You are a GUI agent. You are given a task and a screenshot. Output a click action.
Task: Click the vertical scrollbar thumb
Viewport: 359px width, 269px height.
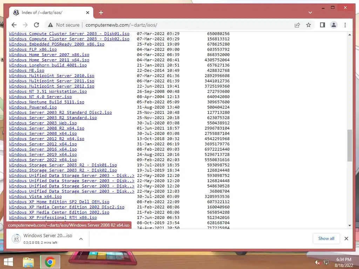350,145
